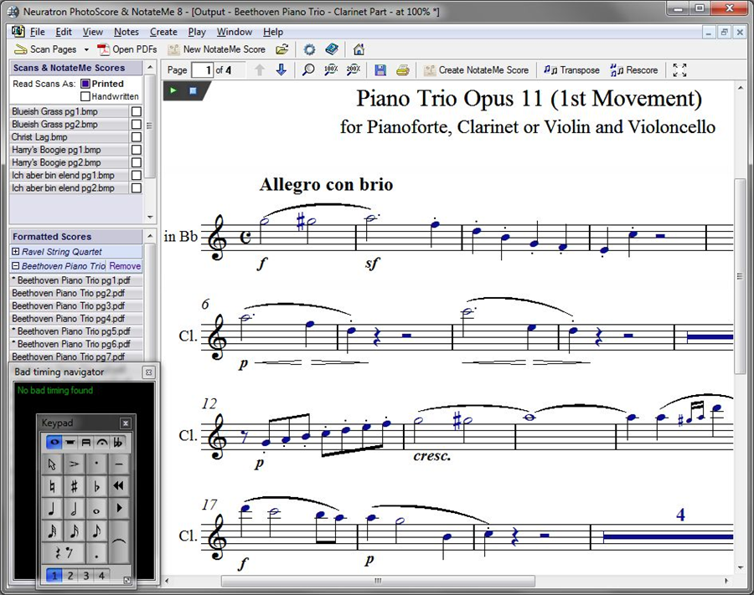Toggle full screen view icon
This screenshot has height=595, width=754.
679,70
